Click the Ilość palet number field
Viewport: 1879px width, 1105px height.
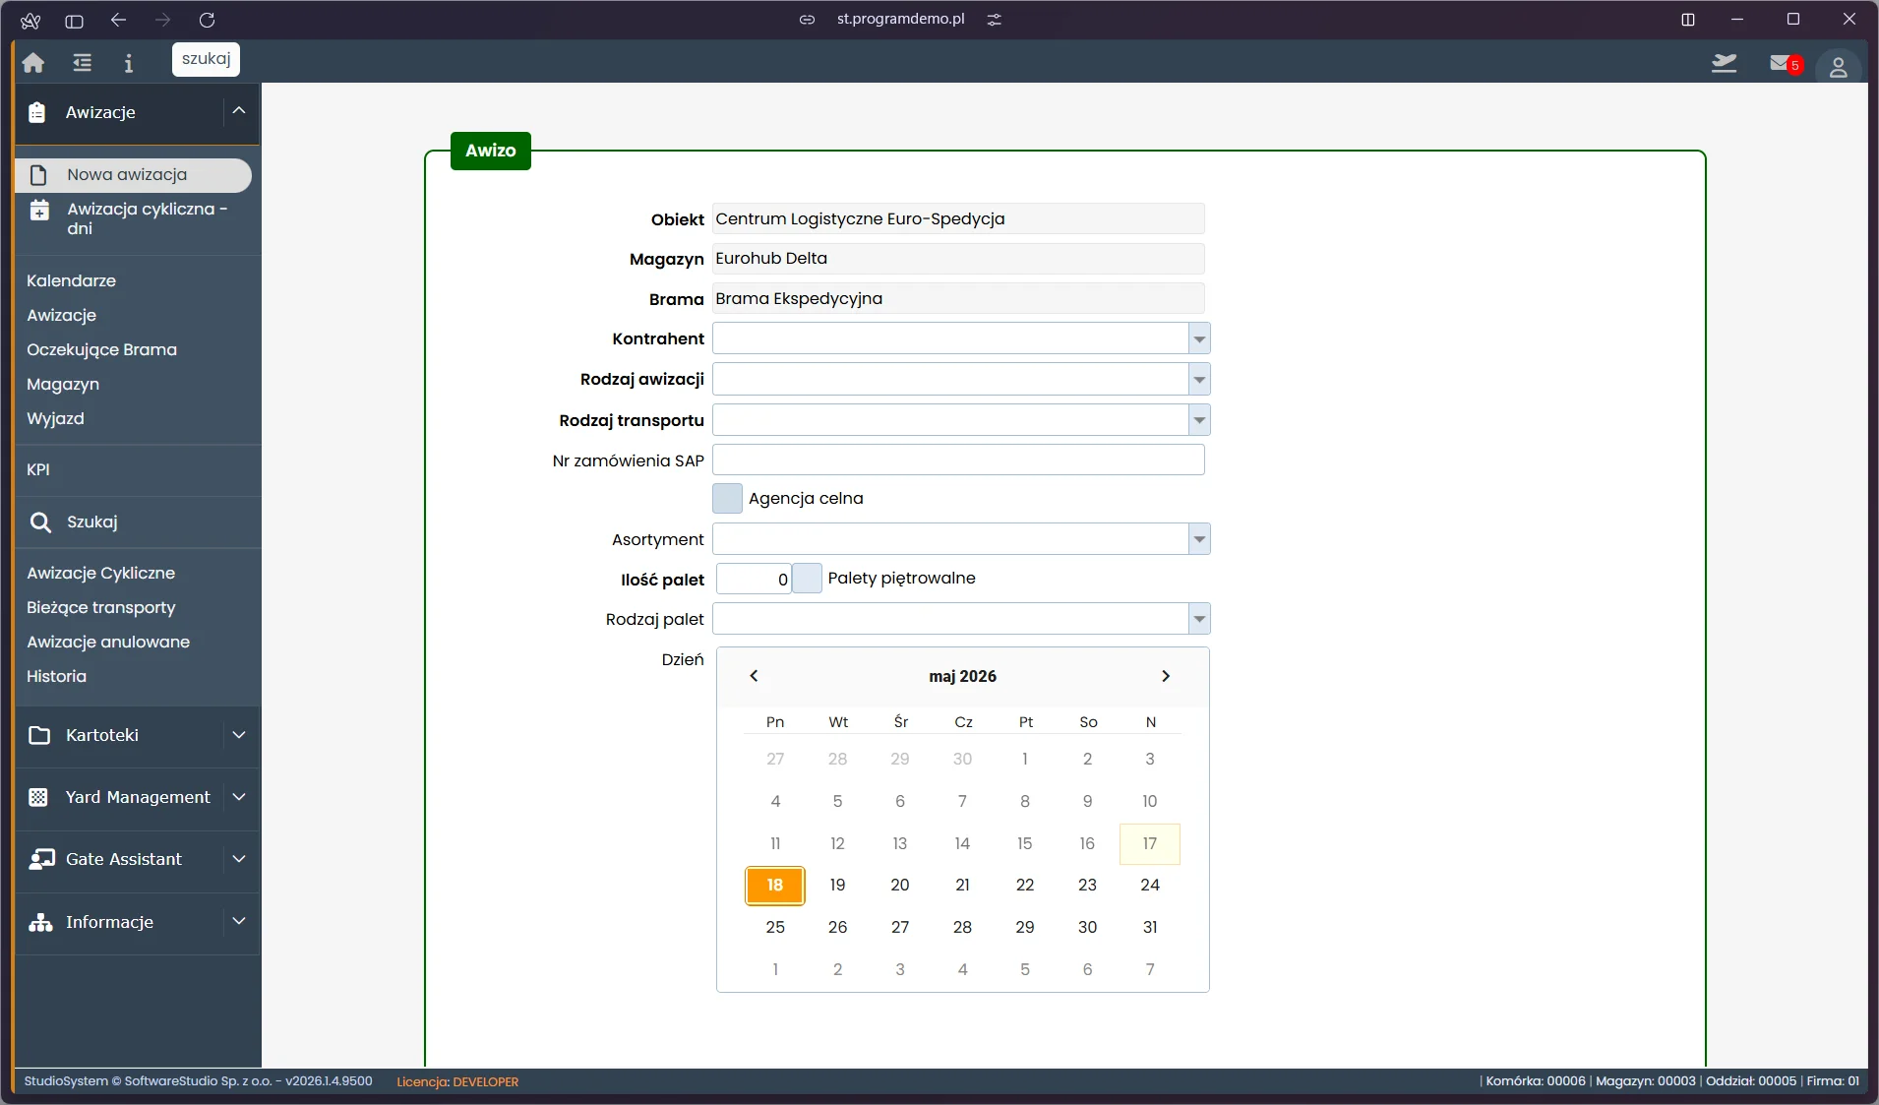754,580
